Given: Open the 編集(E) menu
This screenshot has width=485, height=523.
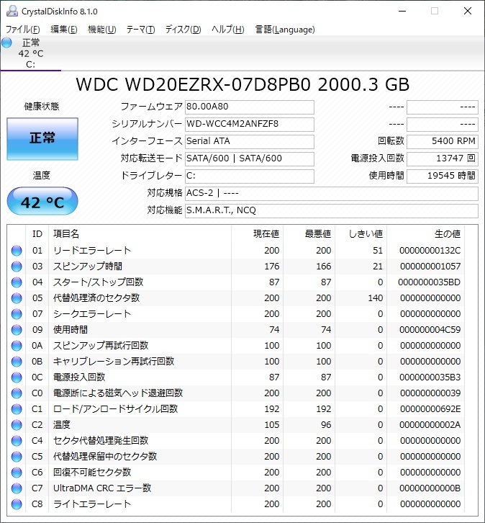Looking at the screenshot, I should tap(63, 30).
